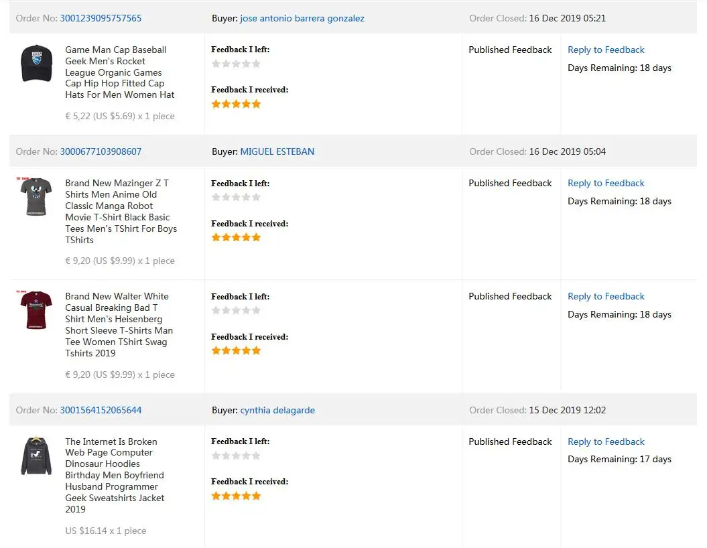The height and width of the screenshot is (548, 707).
Task: Open order number 3001564152065644
Action: (101, 410)
